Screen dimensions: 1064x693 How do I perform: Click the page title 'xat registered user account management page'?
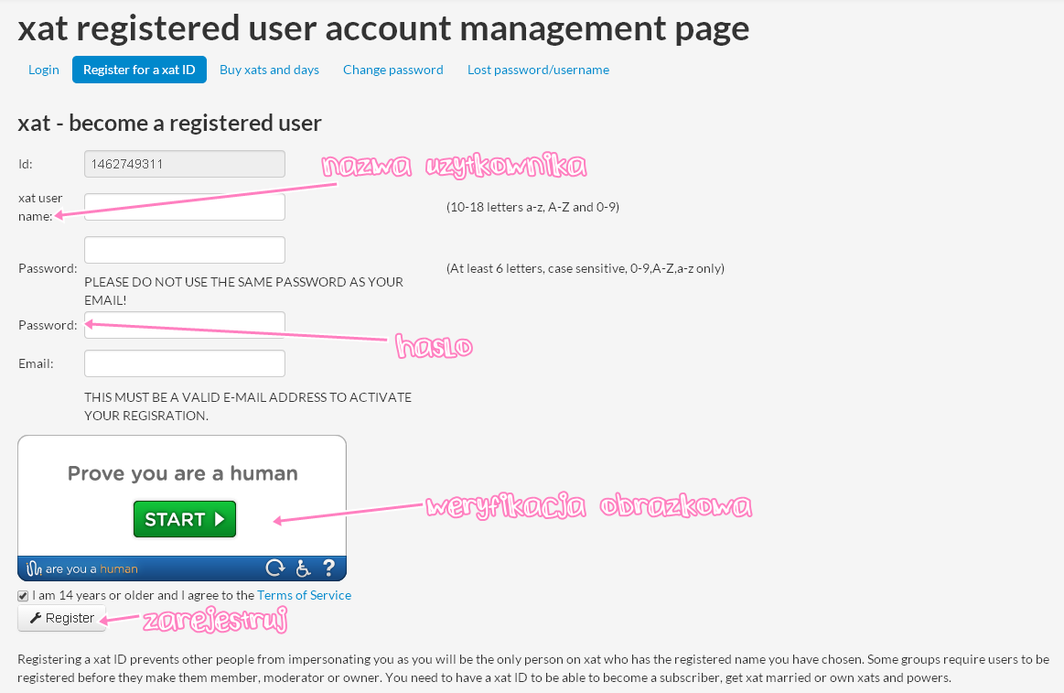tap(383, 28)
